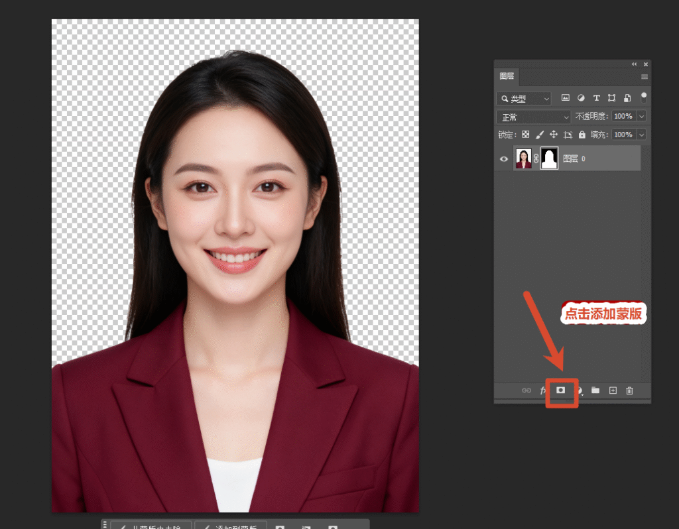Image resolution: width=679 pixels, height=529 pixels.
Task: Click the Add layer mask icon
Action: pos(561,390)
